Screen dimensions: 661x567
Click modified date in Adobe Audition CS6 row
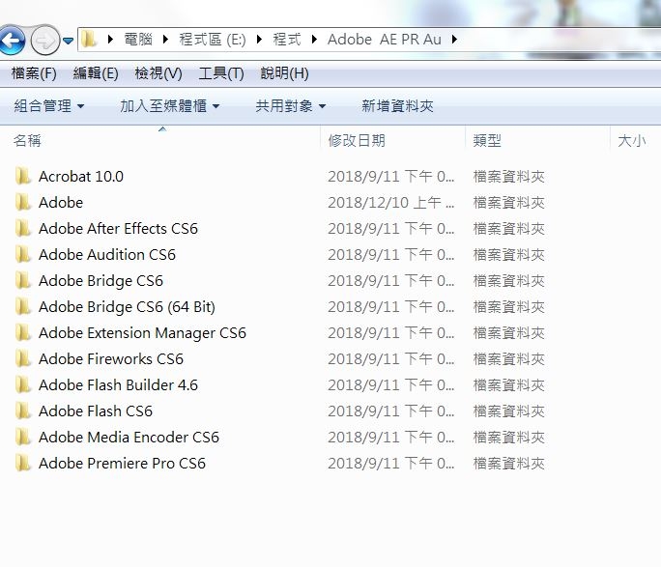pyautogui.click(x=390, y=255)
